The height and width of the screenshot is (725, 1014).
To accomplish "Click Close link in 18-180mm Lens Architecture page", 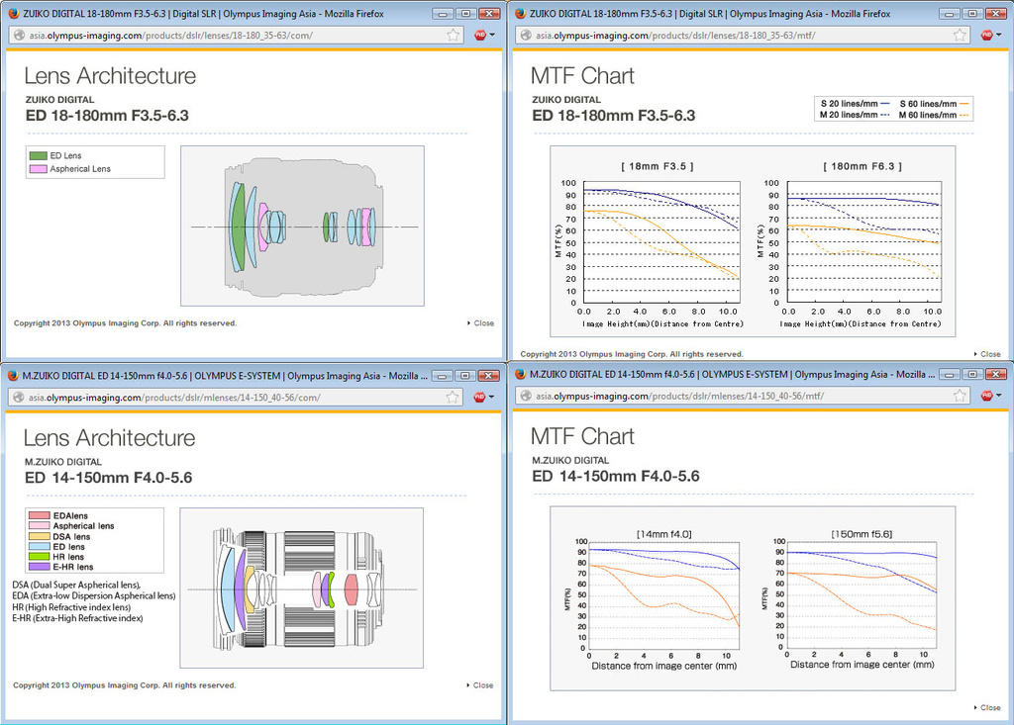I will click(480, 323).
